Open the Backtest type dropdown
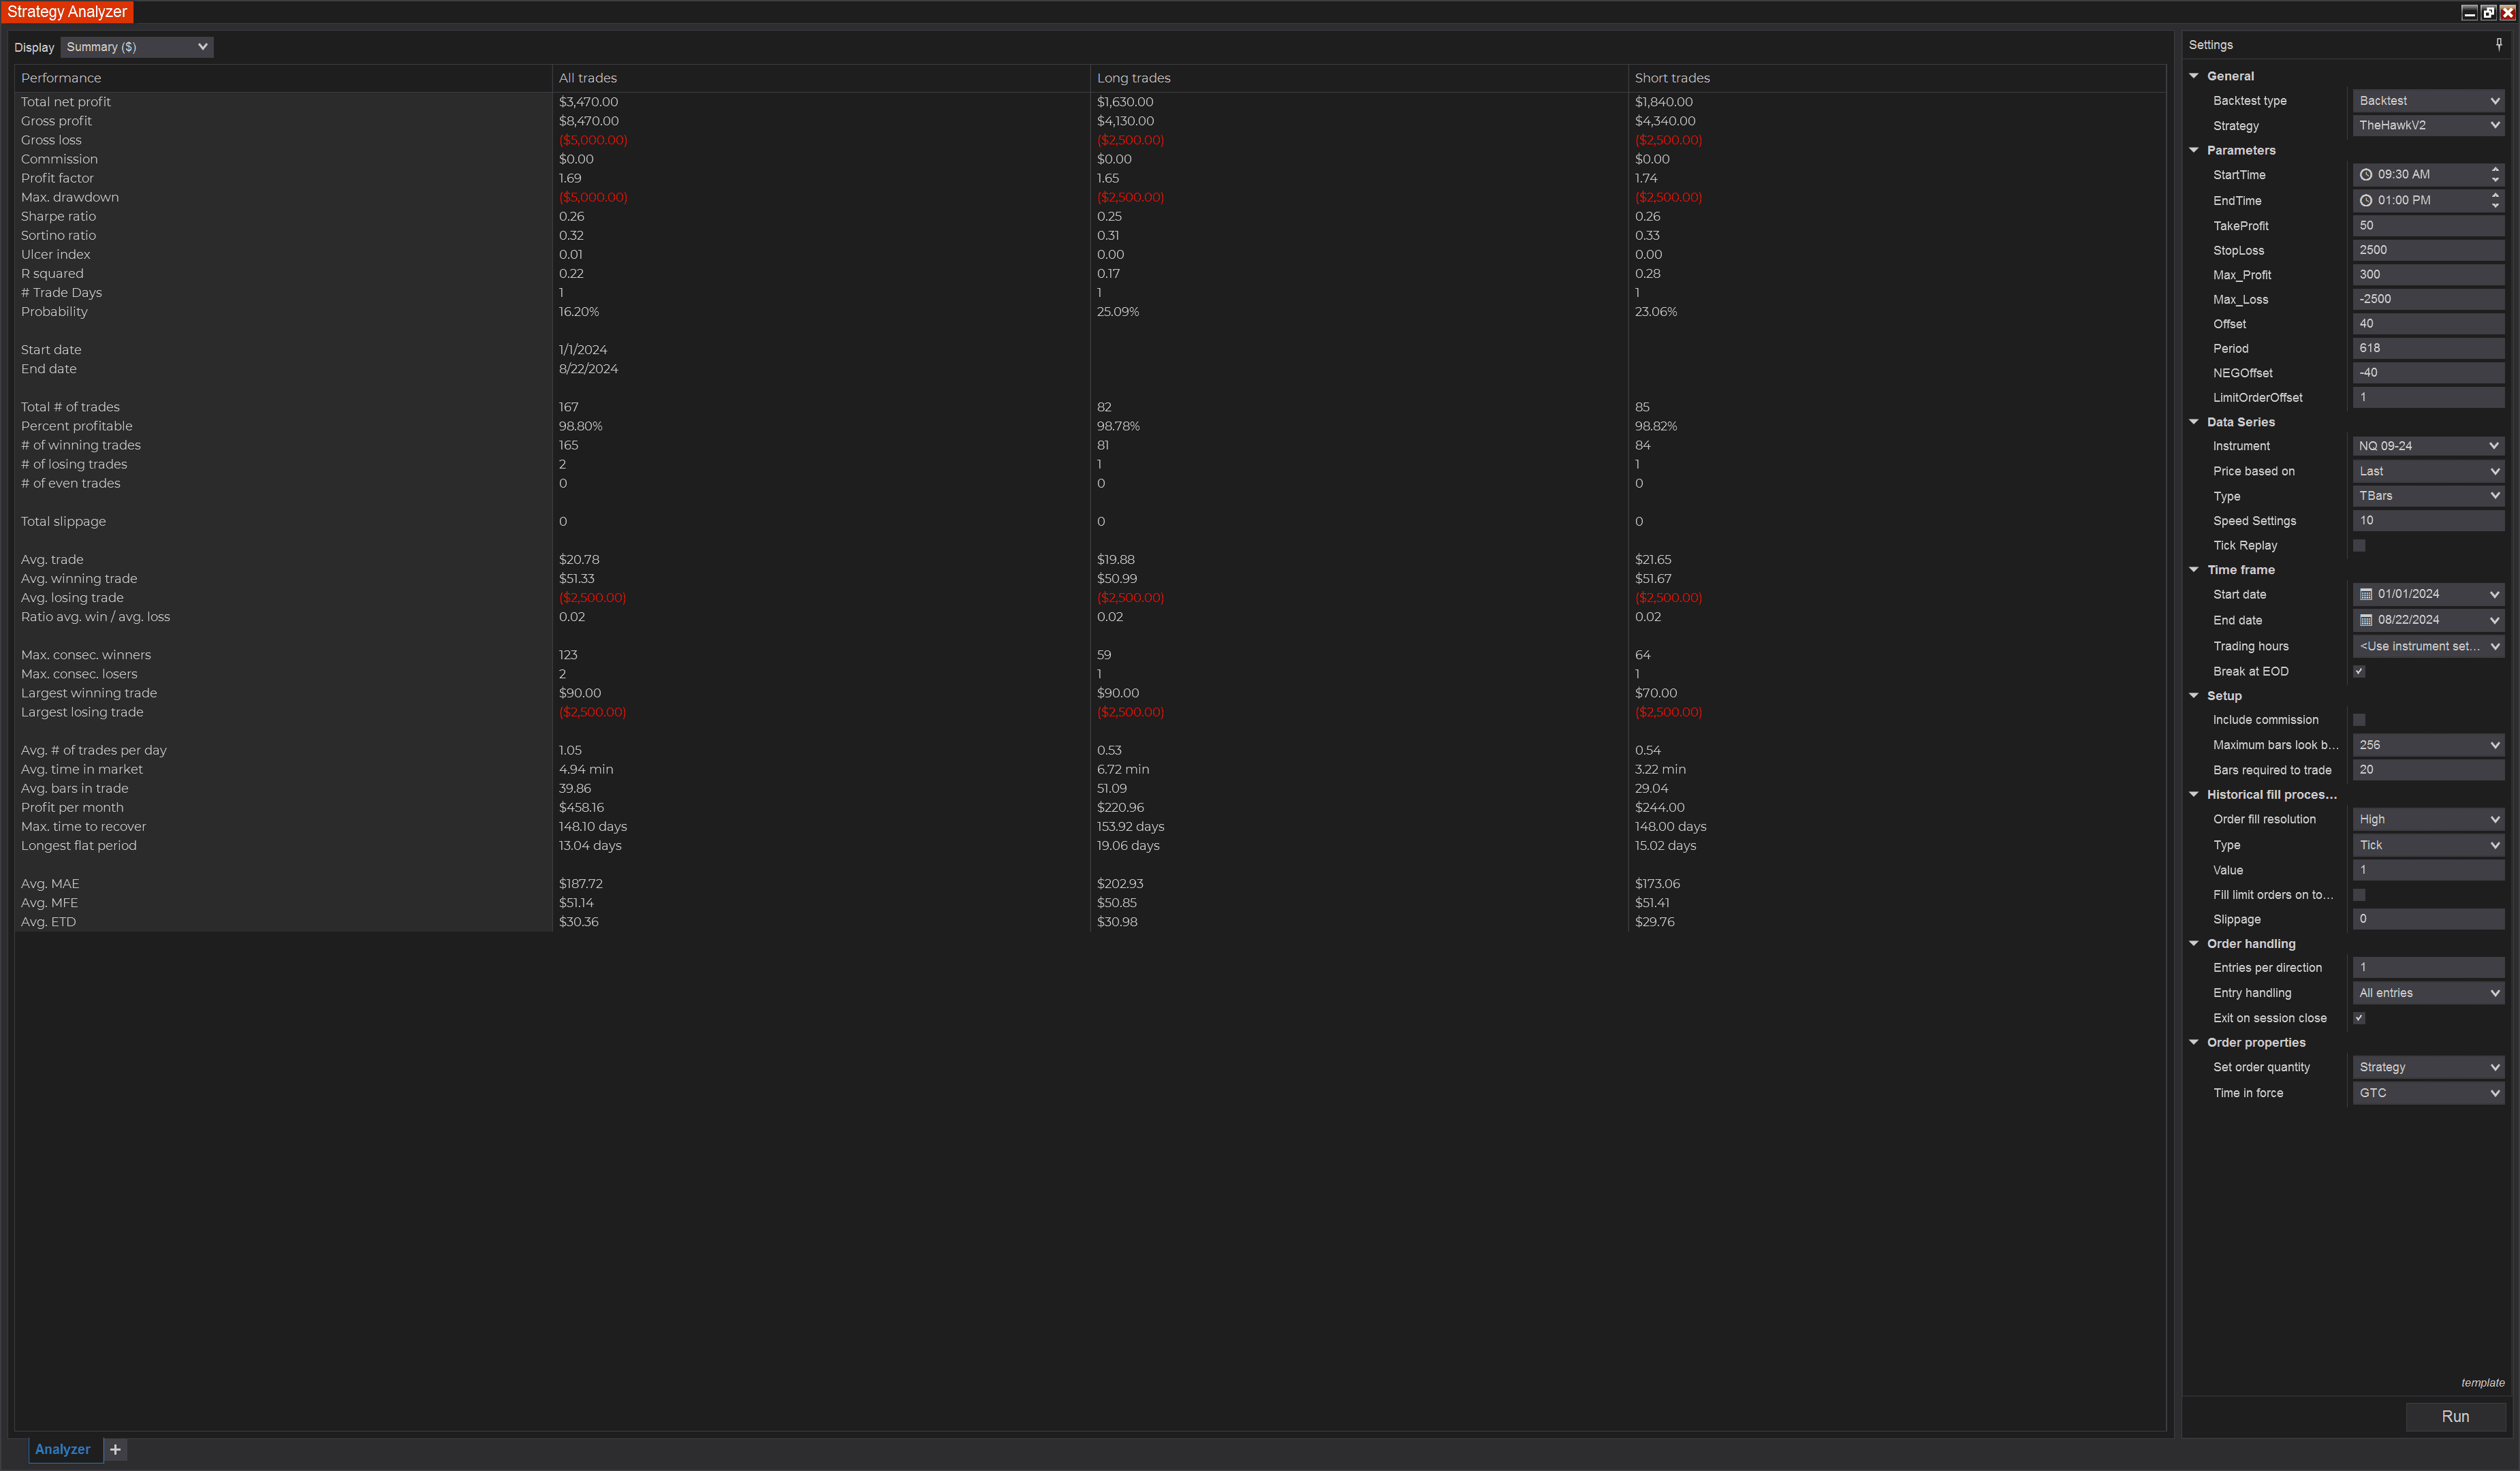The height and width of the screenshot is (1471, 2520). [x=2428, y=101]
